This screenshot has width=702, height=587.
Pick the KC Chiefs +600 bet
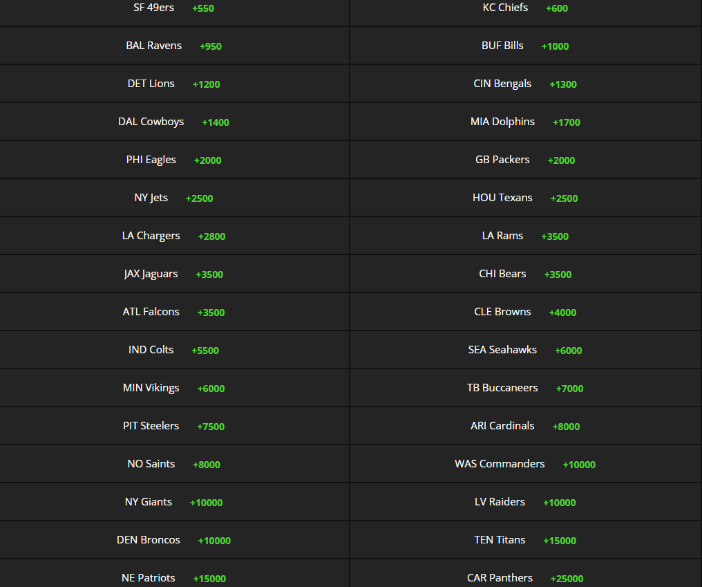tap(525, 8)
